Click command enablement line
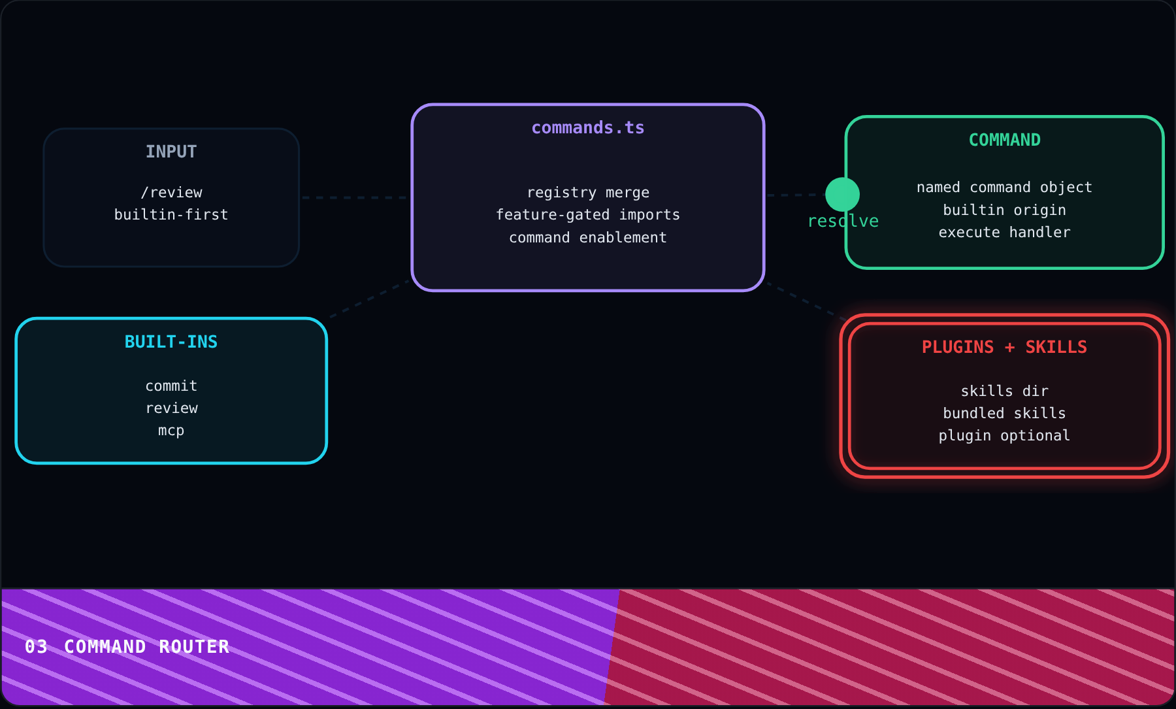The image size is (1176, 709). click(588, 237)
